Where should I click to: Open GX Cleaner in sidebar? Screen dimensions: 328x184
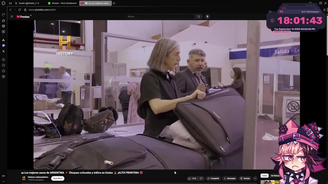point(3,20)
